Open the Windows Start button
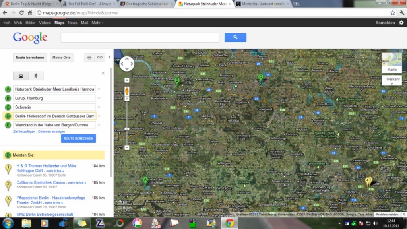 pyautogui.click(x=8, y=223)
